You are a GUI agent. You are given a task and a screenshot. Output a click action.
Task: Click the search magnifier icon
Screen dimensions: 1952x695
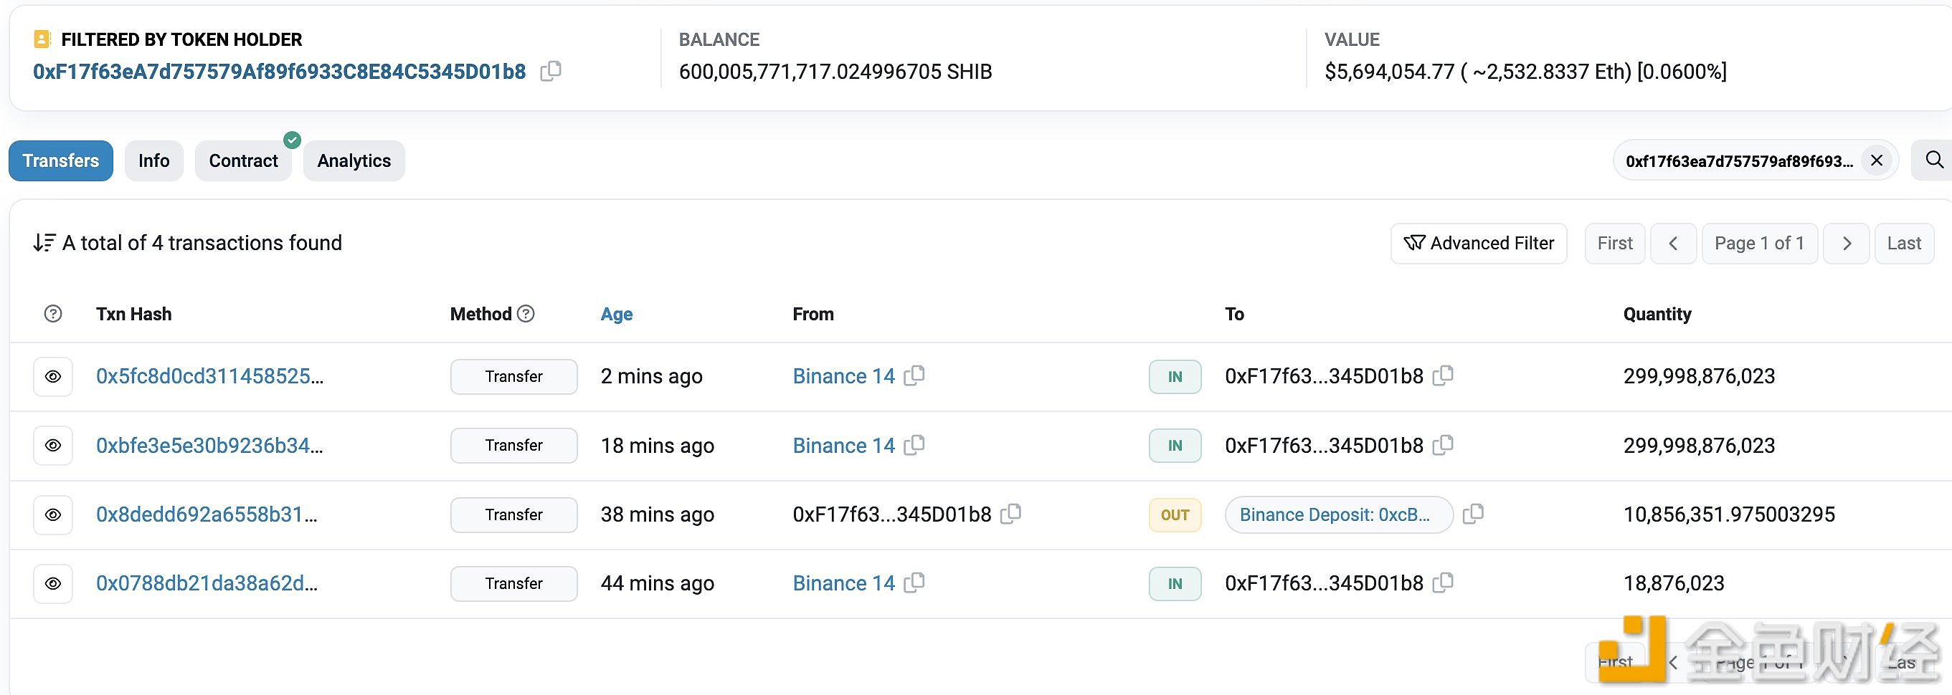click(1934, 160)
